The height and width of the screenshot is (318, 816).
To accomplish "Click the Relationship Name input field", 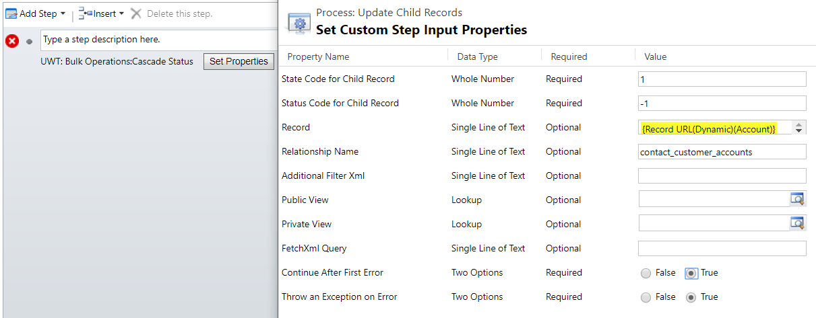I will [722, 151].
